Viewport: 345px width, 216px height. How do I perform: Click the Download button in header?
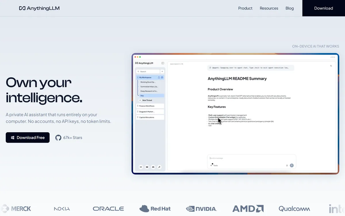click(324, 8)
